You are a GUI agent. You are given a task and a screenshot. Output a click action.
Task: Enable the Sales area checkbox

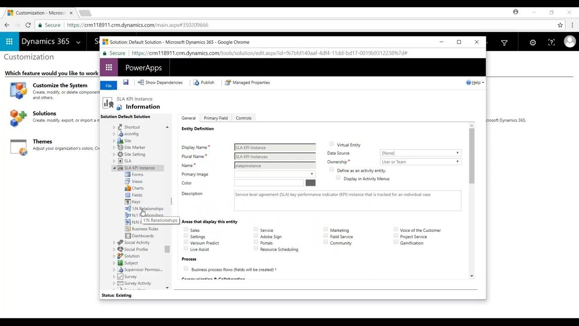pos(186,230)
